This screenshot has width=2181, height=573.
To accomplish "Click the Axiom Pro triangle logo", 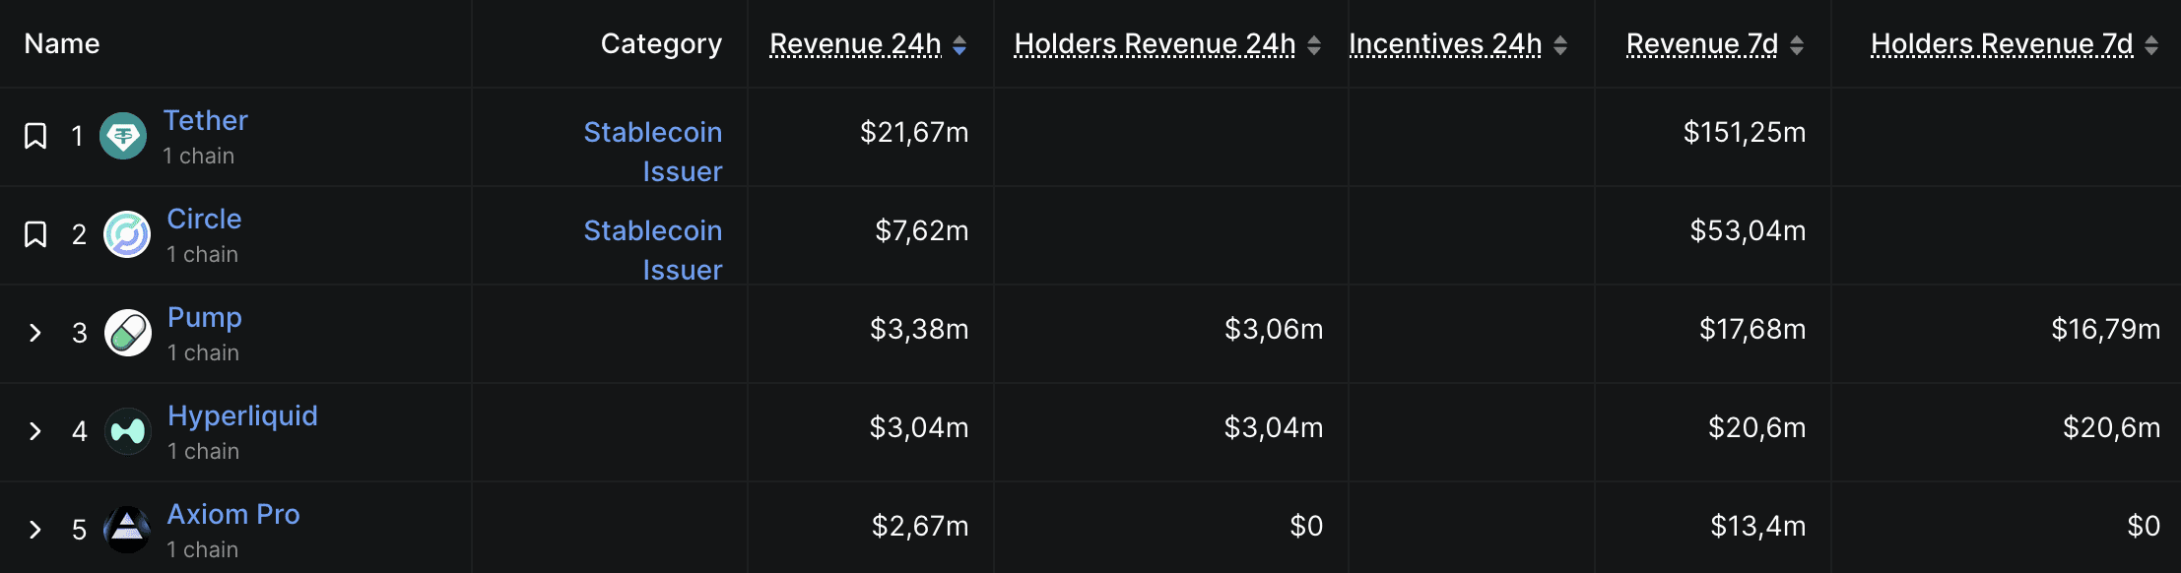I will pos(127,530).
